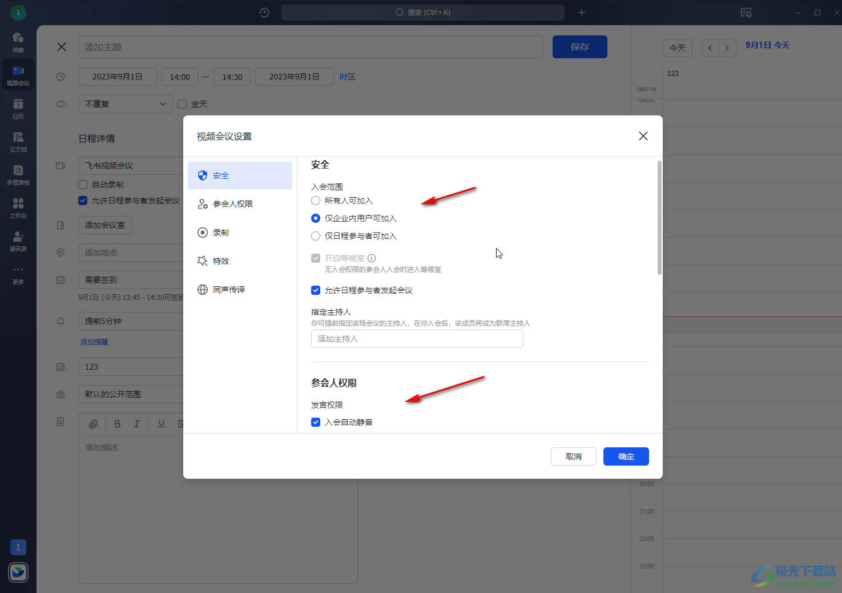Viewport: 842px width, 593px height.
Task: Open start date picker 2023年9月1日
Action: 117,77
